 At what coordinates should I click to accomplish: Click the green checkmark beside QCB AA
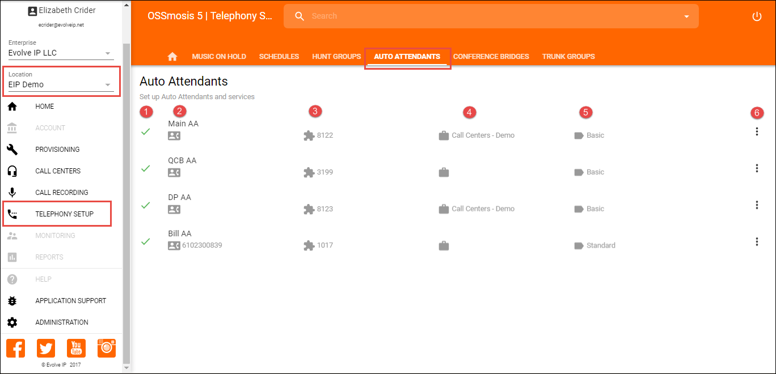tap(146, 168)
